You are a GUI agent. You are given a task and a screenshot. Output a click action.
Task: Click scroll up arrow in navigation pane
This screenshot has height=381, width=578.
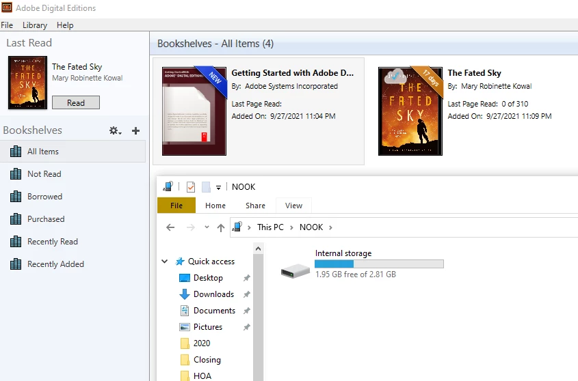(258, 249)
